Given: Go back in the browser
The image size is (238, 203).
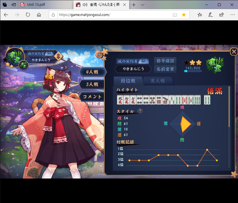Looking at the screenshot, I should click(6, 15).
